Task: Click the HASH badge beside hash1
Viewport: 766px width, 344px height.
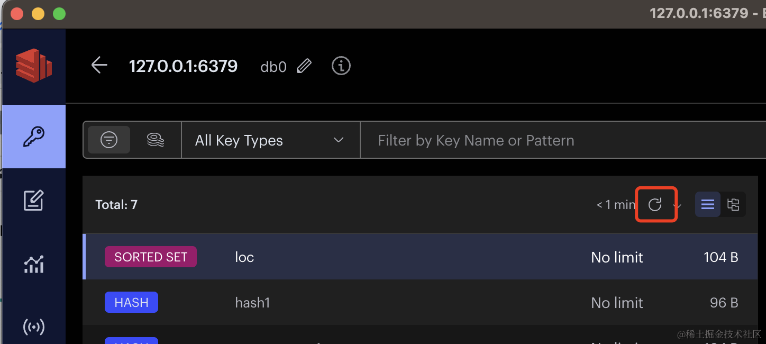Action: [131, 303]
